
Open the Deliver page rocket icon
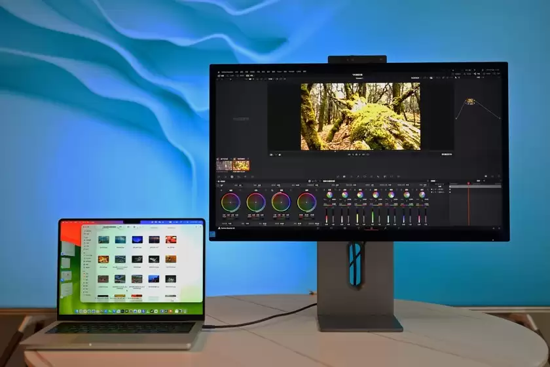coord(398,228)
